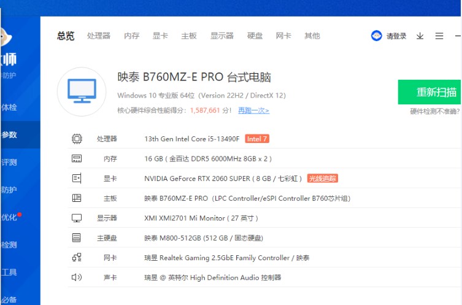Click the 处理器 row label
This screenshot has width=462, height=305.
pyautogui.click(x=107, y=139)
